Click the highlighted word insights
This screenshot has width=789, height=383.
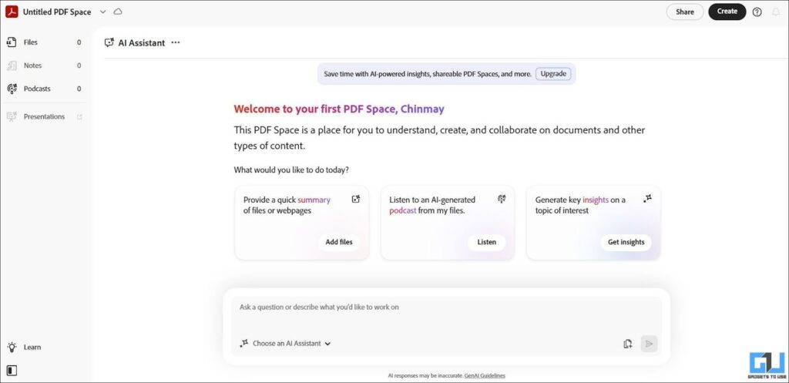click(596, 200)
